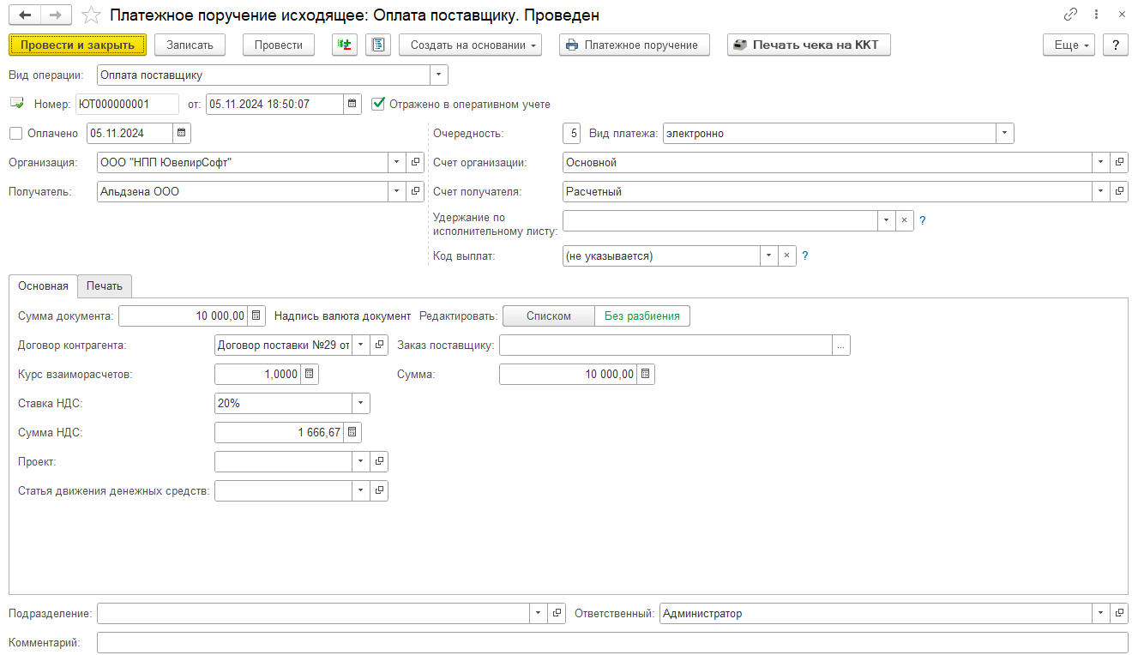Show help for Код выплат
Viewport: 1132px width, 655px height.
click(x=805, y=256)
